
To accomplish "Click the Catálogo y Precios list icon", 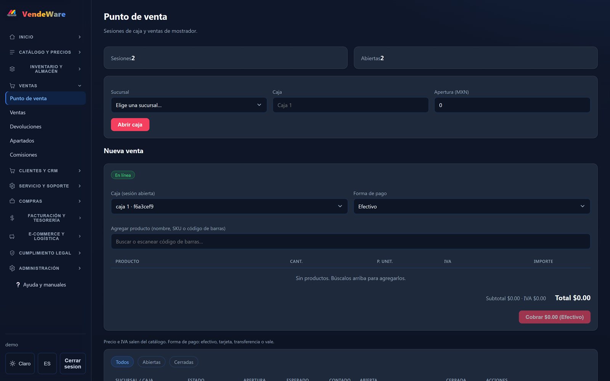I will coord(12,52).
